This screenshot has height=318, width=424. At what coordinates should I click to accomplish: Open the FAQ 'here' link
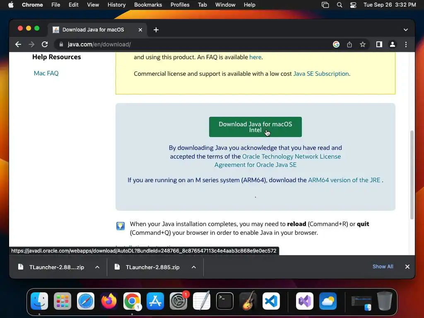coord(255,57)
